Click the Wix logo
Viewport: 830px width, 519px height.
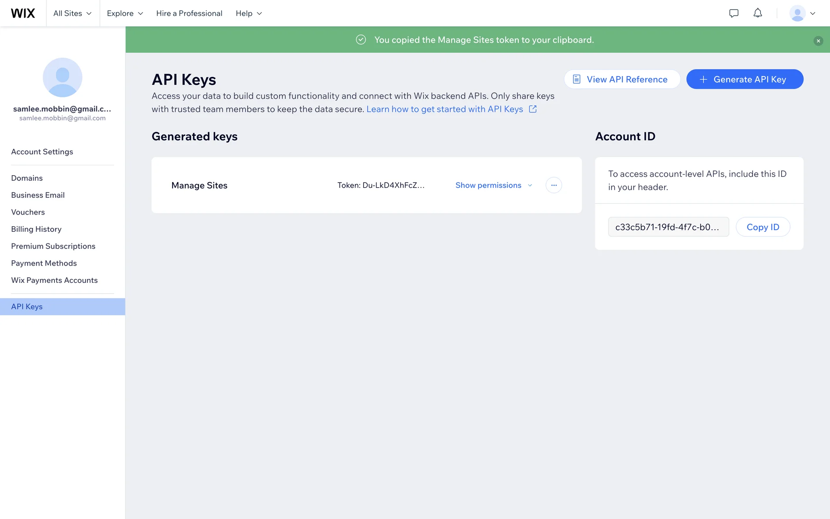click(x=23, y=13)
